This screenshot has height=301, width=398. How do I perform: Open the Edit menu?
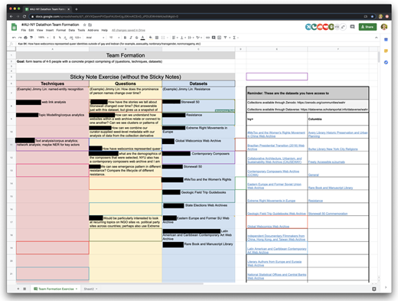31,30
